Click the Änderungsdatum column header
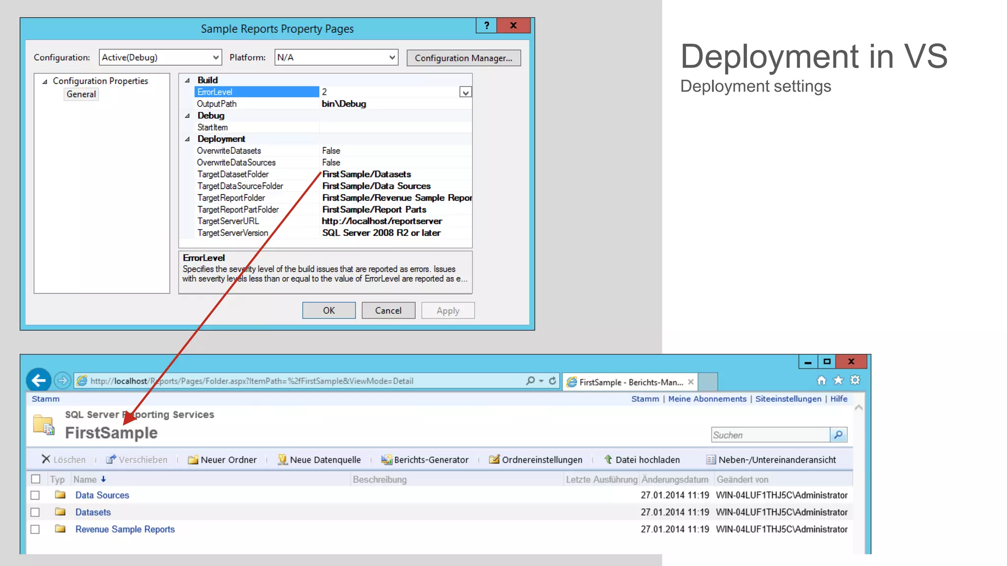Screen dimensions: 1007x566 pos(675,479)
